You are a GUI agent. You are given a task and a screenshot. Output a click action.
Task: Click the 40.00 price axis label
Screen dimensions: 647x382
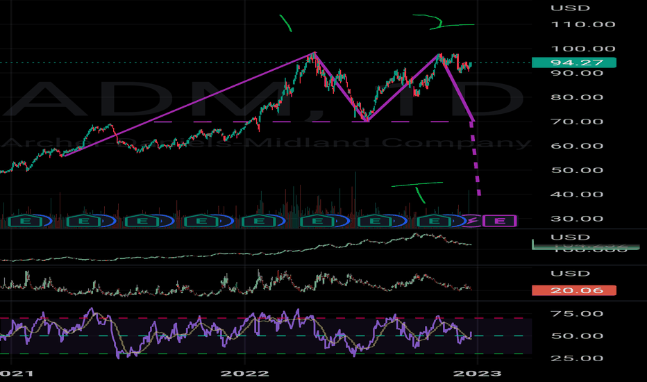click(x=577, y=194)
